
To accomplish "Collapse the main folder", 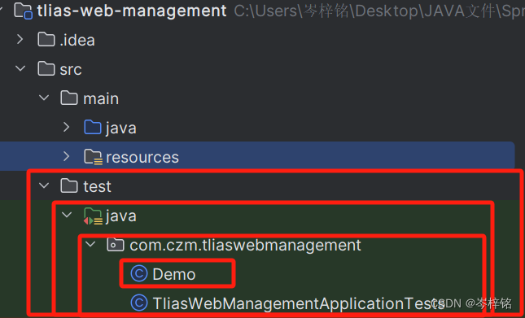I will coord(44,98).
